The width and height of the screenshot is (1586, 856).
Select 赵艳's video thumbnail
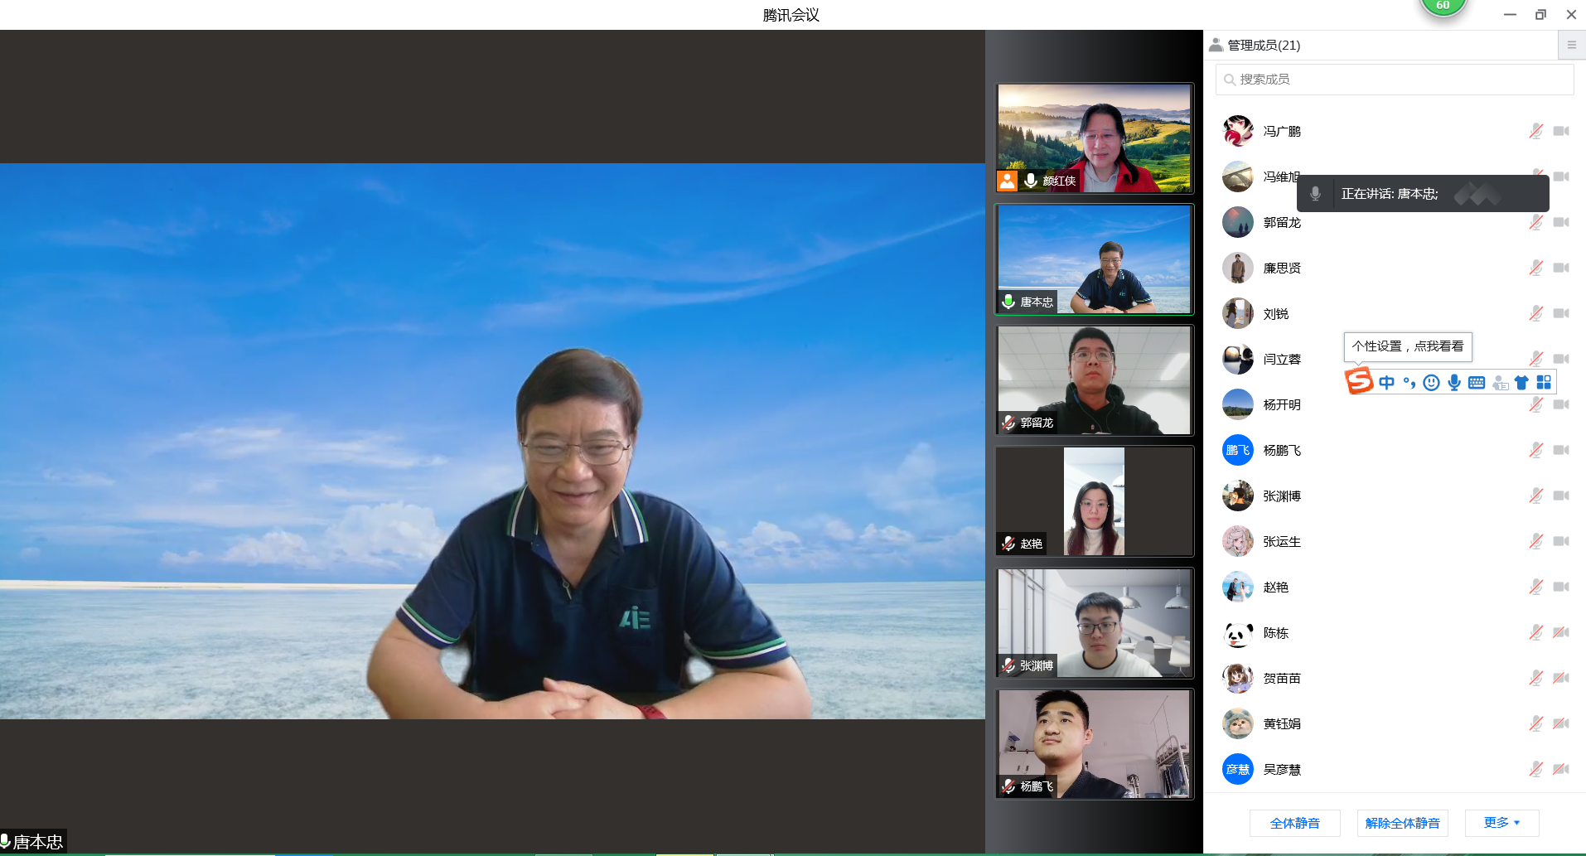point(1095,501)
